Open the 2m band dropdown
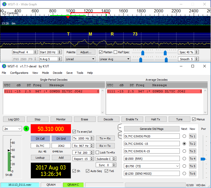This screenshot has height=188, width=211. click(x=12, y=129)
